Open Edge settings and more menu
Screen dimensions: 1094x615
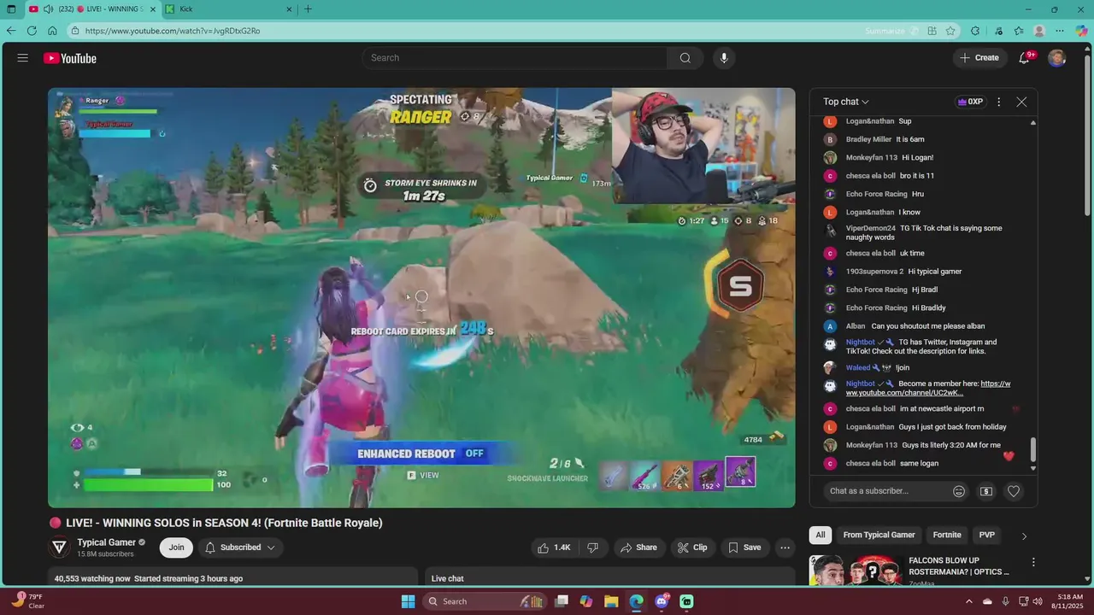[x=1060, y=31]
